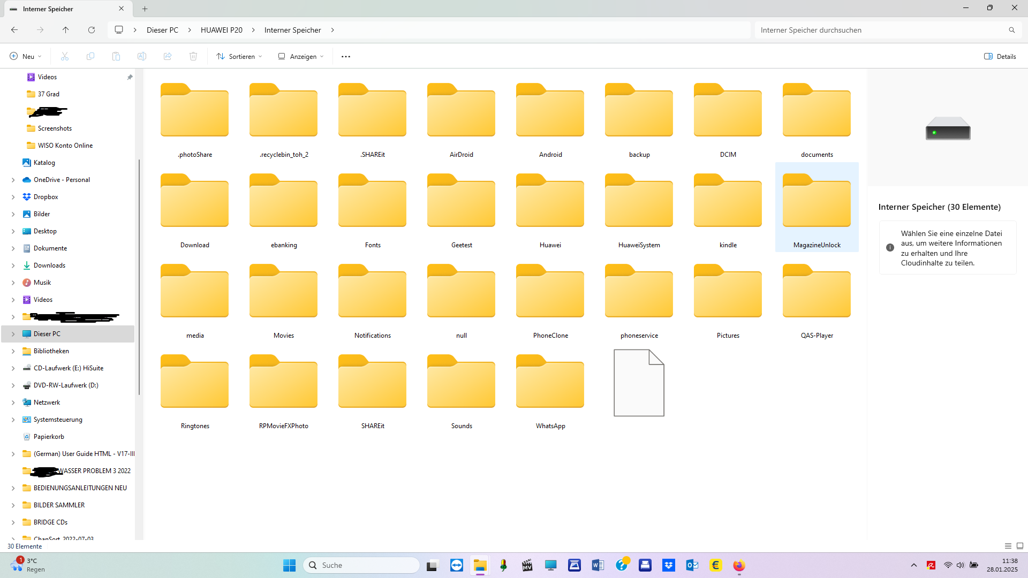Click the three-dots more options button
Viewport: 1028px width, 578px height.
(x=346, y=56)
